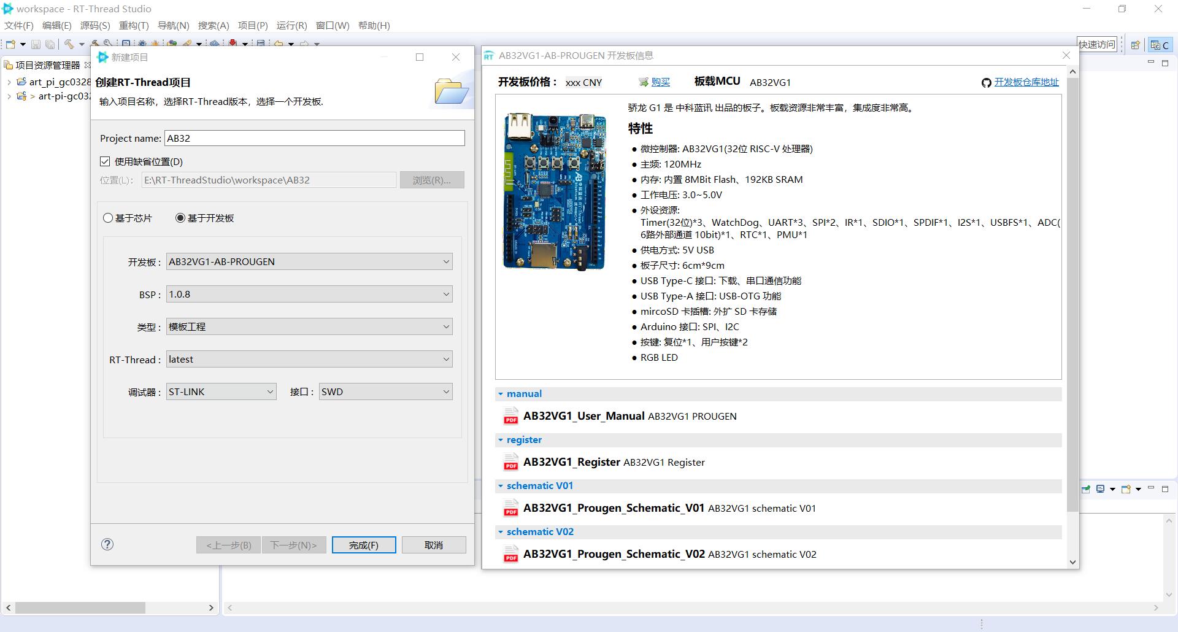This screenshot has width=1178, height=632.
Task: Click the Project name input field
Action: click(x=315, y=138)
